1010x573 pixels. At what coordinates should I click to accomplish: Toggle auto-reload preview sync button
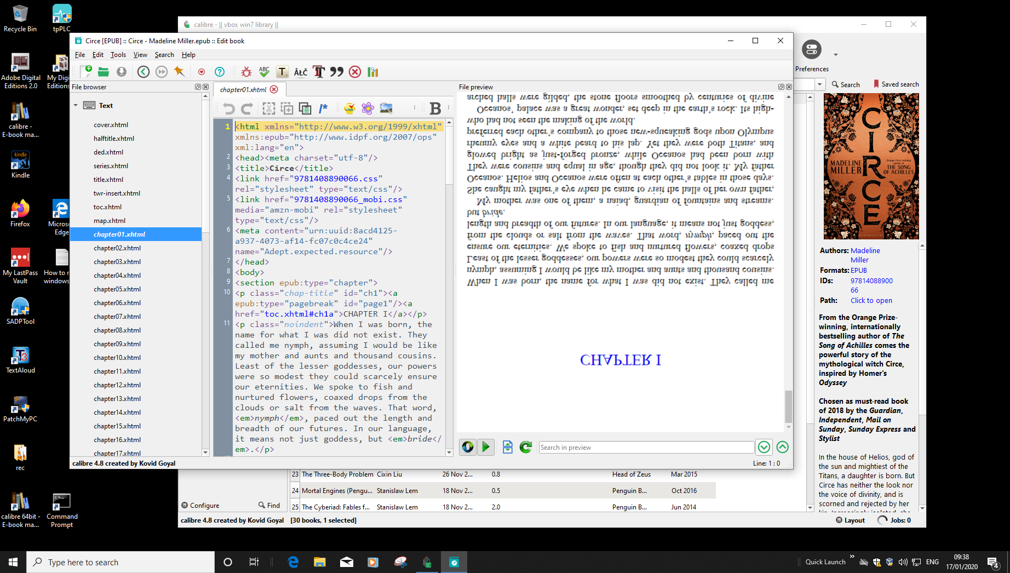468,447
